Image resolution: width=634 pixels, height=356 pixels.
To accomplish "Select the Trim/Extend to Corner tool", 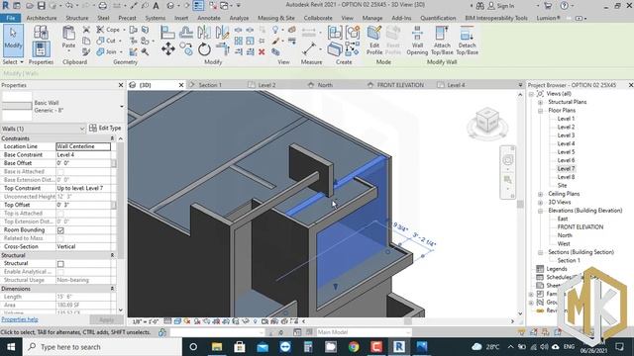I will tap(222, 49).
